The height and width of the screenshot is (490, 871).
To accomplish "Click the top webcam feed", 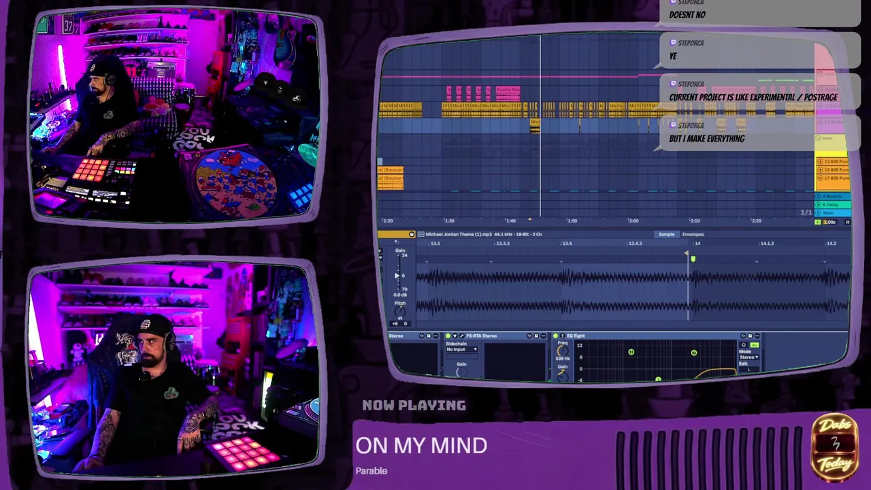I will pyautogui.click(x=177, y=116).
